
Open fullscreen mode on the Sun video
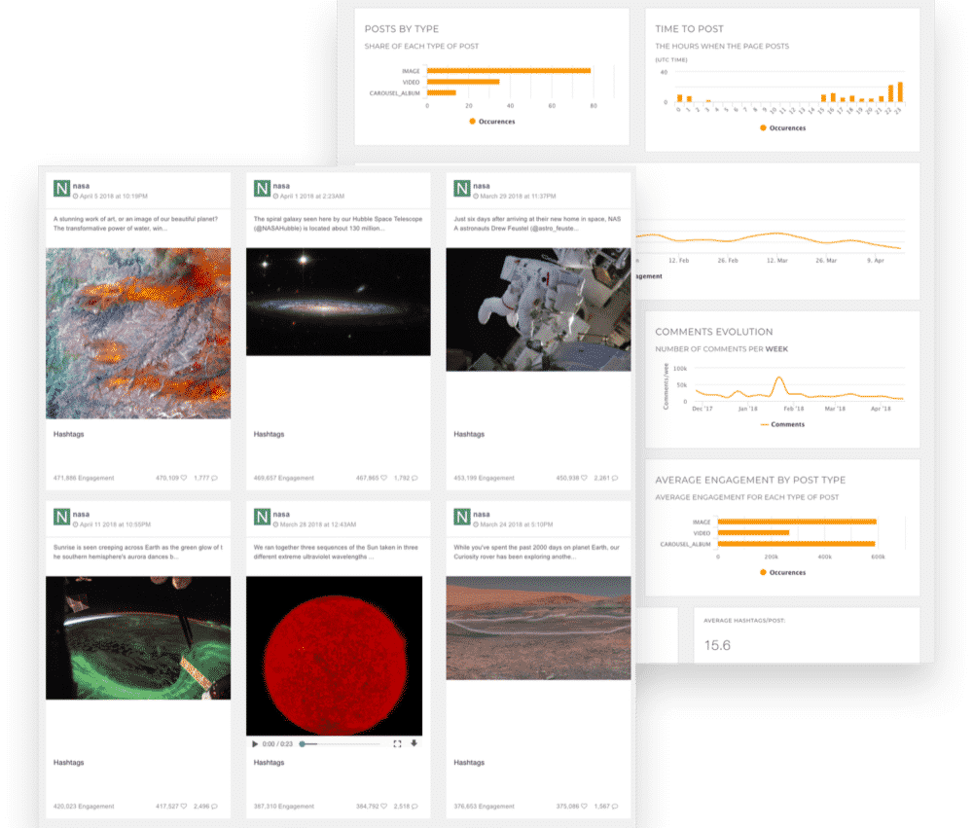[x=397, y=744]
